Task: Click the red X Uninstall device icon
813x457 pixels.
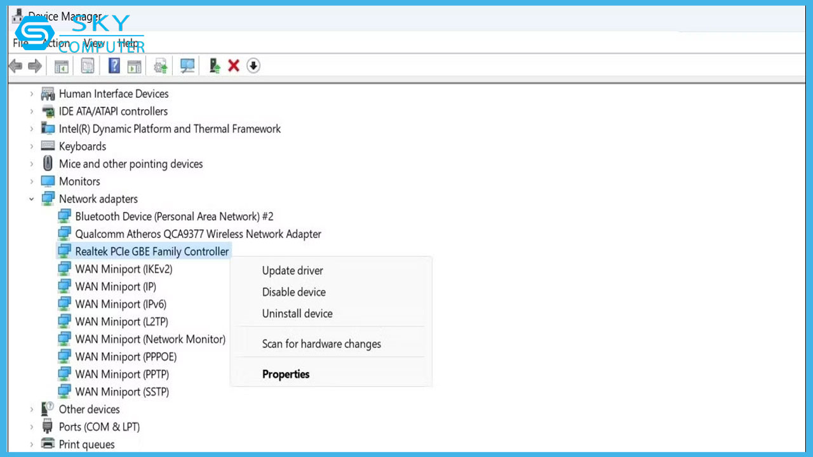Action: [x=234, y=65]
